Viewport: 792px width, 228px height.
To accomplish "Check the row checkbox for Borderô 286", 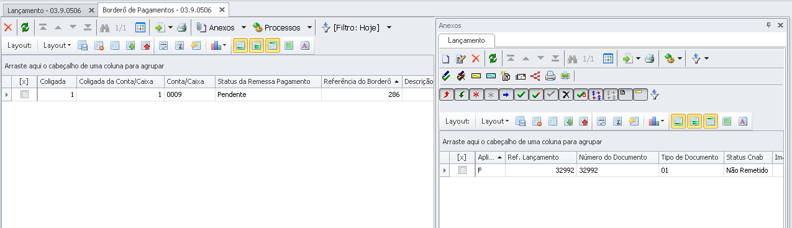I will (24, 94).
